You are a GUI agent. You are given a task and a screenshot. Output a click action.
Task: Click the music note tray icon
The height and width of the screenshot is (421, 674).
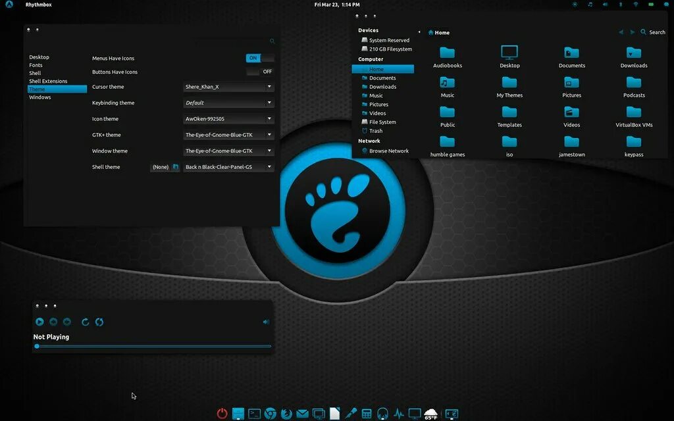coord(590,5)
